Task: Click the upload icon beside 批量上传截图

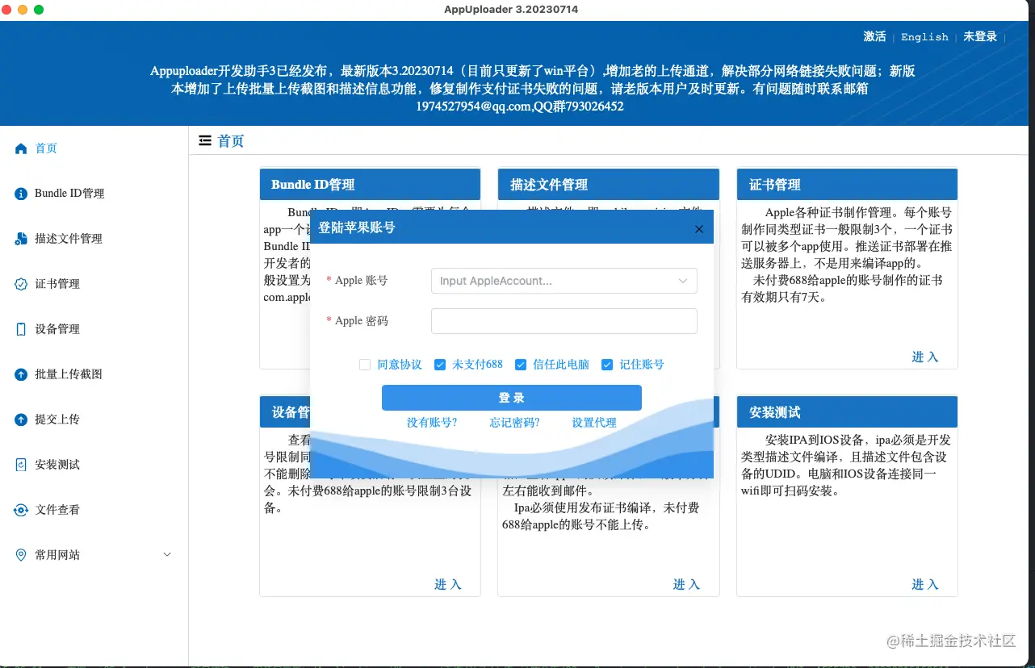Action: 21,374
